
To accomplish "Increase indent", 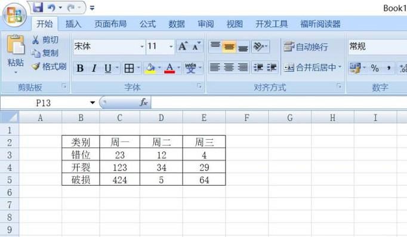I will tap(272, 67).
